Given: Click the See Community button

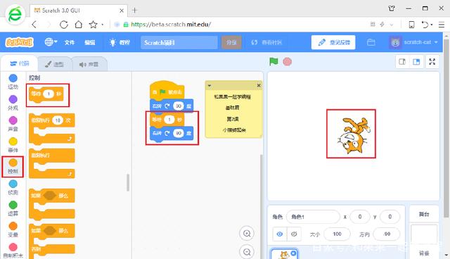Looking at the screenshot, I should tap(266, 42).
